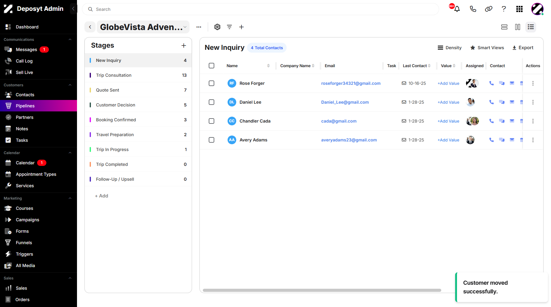
Task: Email Daniel Lee via envelope icon
Action: point(512,102)
